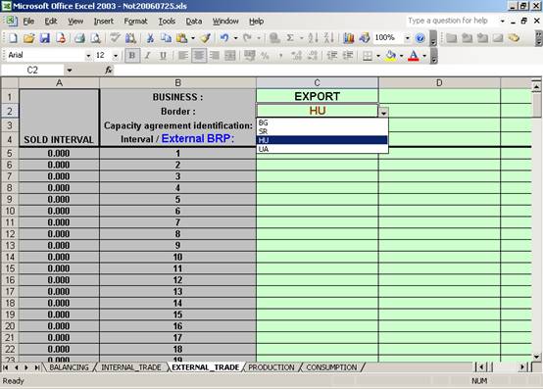This screenshot has width=543, height=389.
Task: Toggle Italic formatting
Action: (148, 56)
